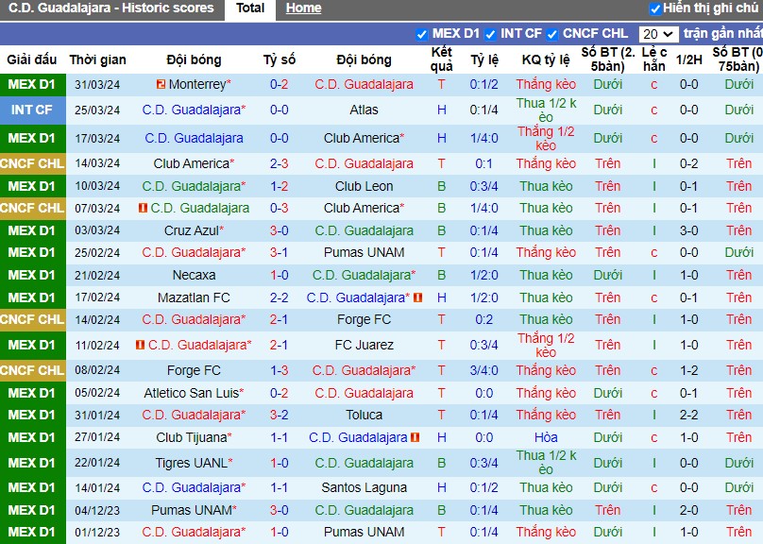Open Tigres UANL team link
The height and width of the screenshot is (544, 763).
(x=194, y=463)
